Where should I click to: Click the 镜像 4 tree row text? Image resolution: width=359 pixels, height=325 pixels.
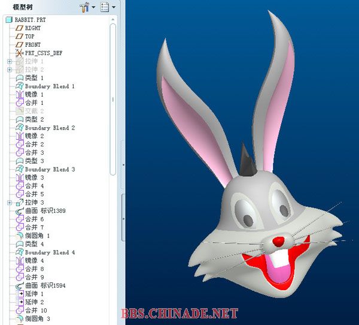coord(34,260)
